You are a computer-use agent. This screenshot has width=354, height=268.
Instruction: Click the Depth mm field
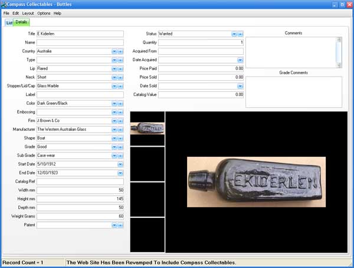point(80,207)
